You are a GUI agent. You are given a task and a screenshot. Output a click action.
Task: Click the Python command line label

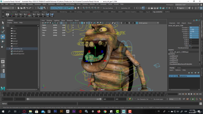[x=4, y=104]
